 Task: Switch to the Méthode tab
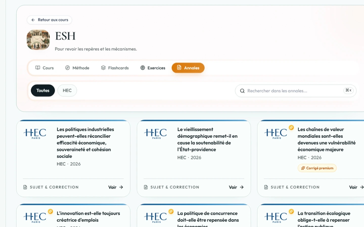[77, 68]
